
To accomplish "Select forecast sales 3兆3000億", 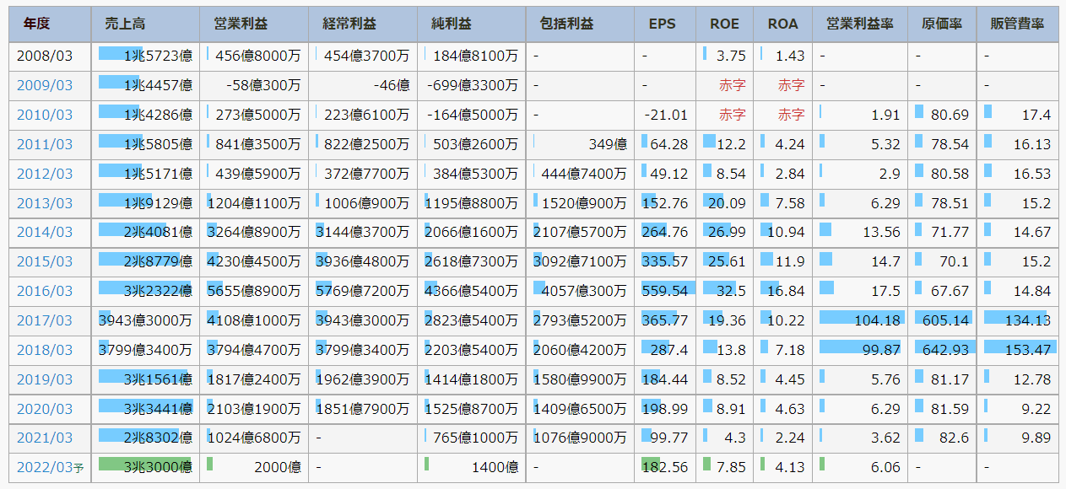I will click(x=158, y=467).
